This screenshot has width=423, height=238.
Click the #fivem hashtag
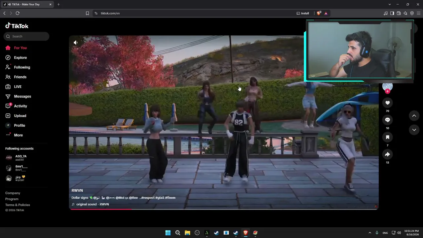coord(170,198)
